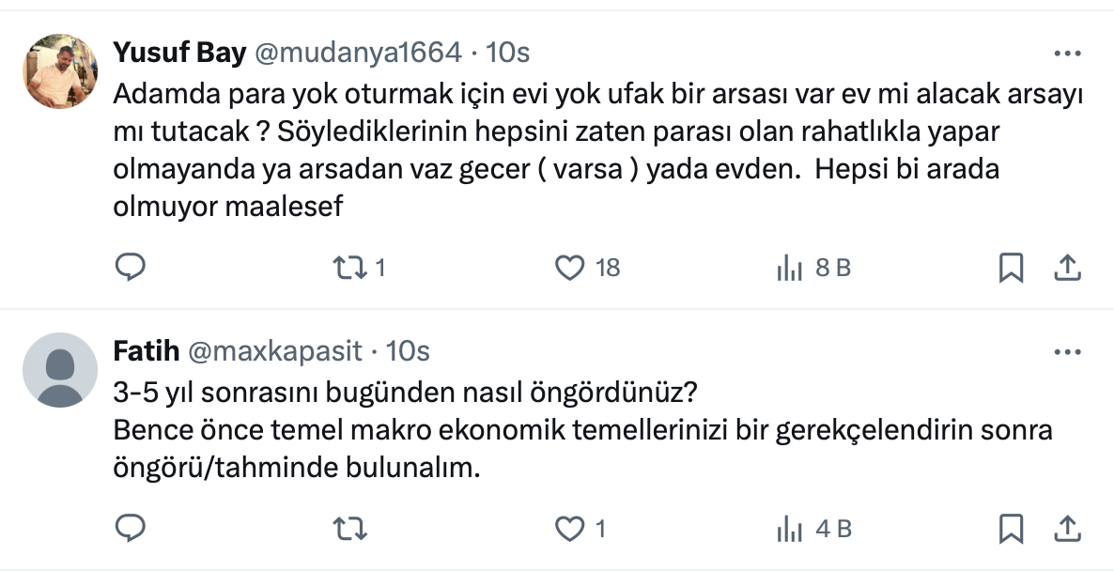Like Yusuf Bay's tweet
The image size is (1114, 571).
(x=570, y=269)
